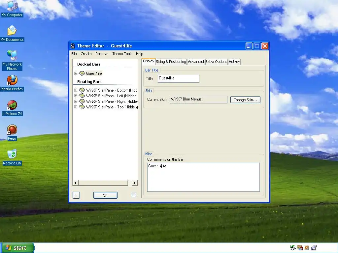The image size is (338, 253).
Task: Click the Guest4life bar icon in Docked Bars
Action: [82, 73]
